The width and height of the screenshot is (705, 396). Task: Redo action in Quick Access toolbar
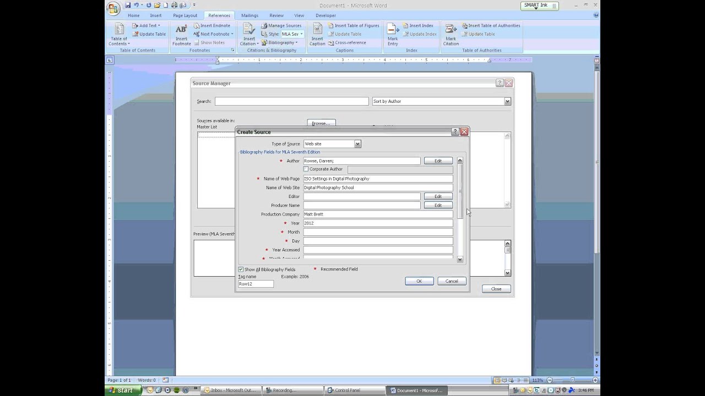[x=149, y=5]
